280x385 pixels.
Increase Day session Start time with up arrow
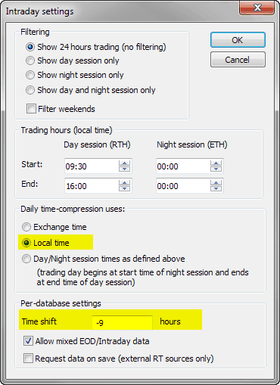[x=124, y=163]
